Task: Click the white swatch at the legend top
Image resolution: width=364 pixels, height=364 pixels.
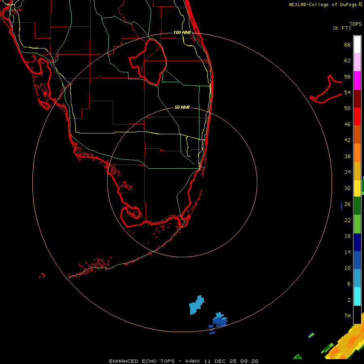Action: pyautogui.click(x=357, y=44)
